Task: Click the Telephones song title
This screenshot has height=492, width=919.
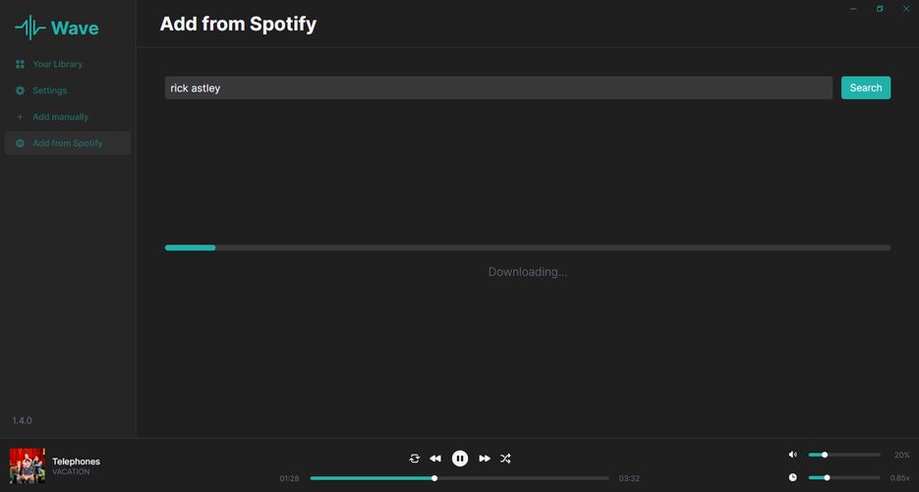Action: point(76,461)
